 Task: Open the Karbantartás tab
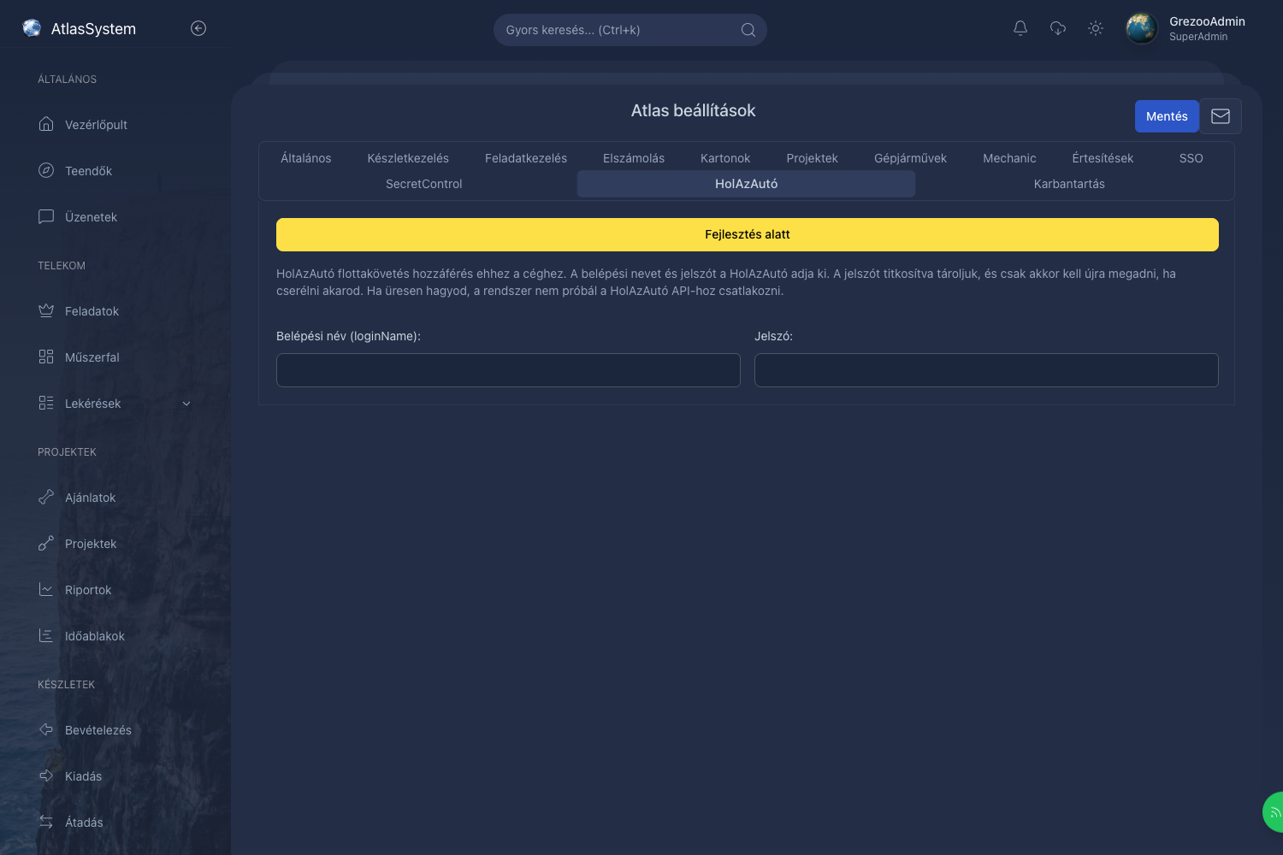pyautogui.click(x=1069, y=184)
